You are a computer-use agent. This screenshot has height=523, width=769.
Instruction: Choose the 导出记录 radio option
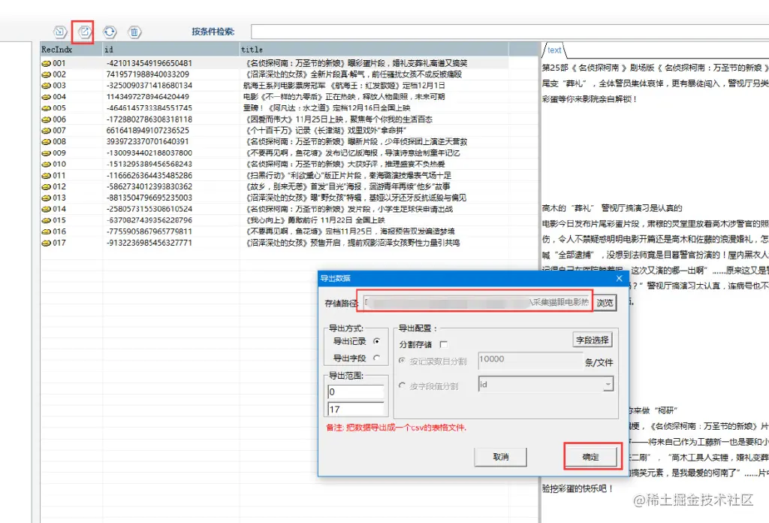coord(377,341)
